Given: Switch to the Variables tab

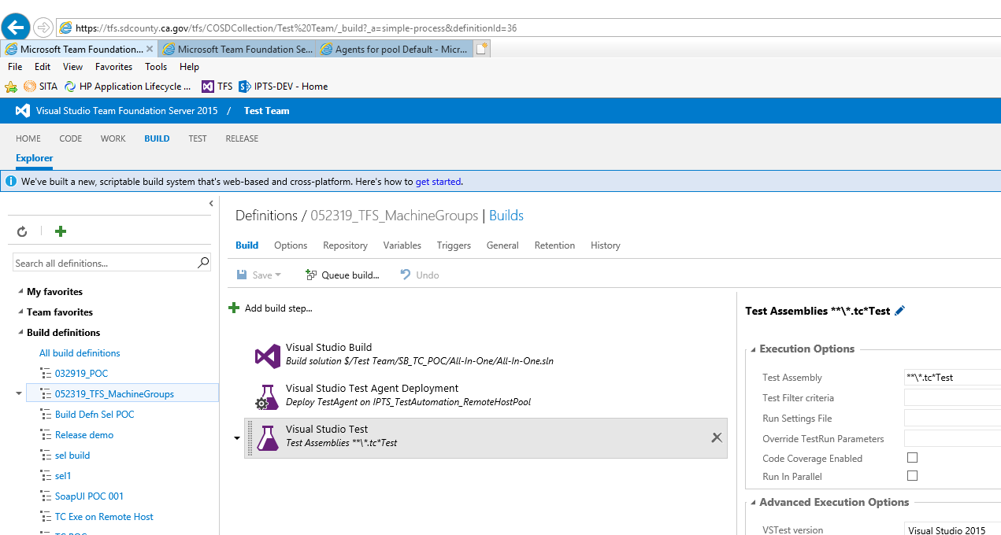Looking at the screenshot, I should (402, 245).
